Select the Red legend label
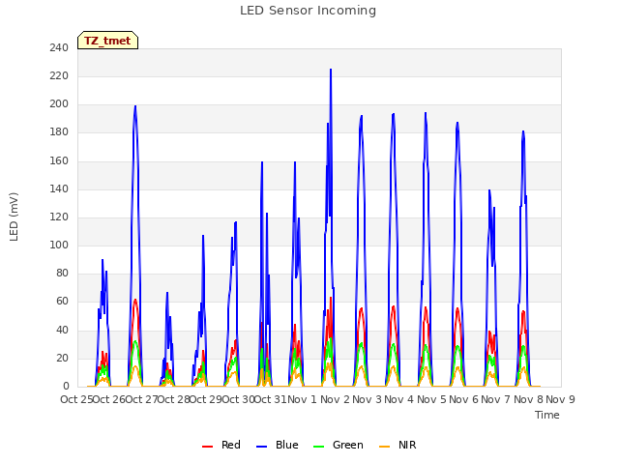619x464 pixels. point(231,445)
